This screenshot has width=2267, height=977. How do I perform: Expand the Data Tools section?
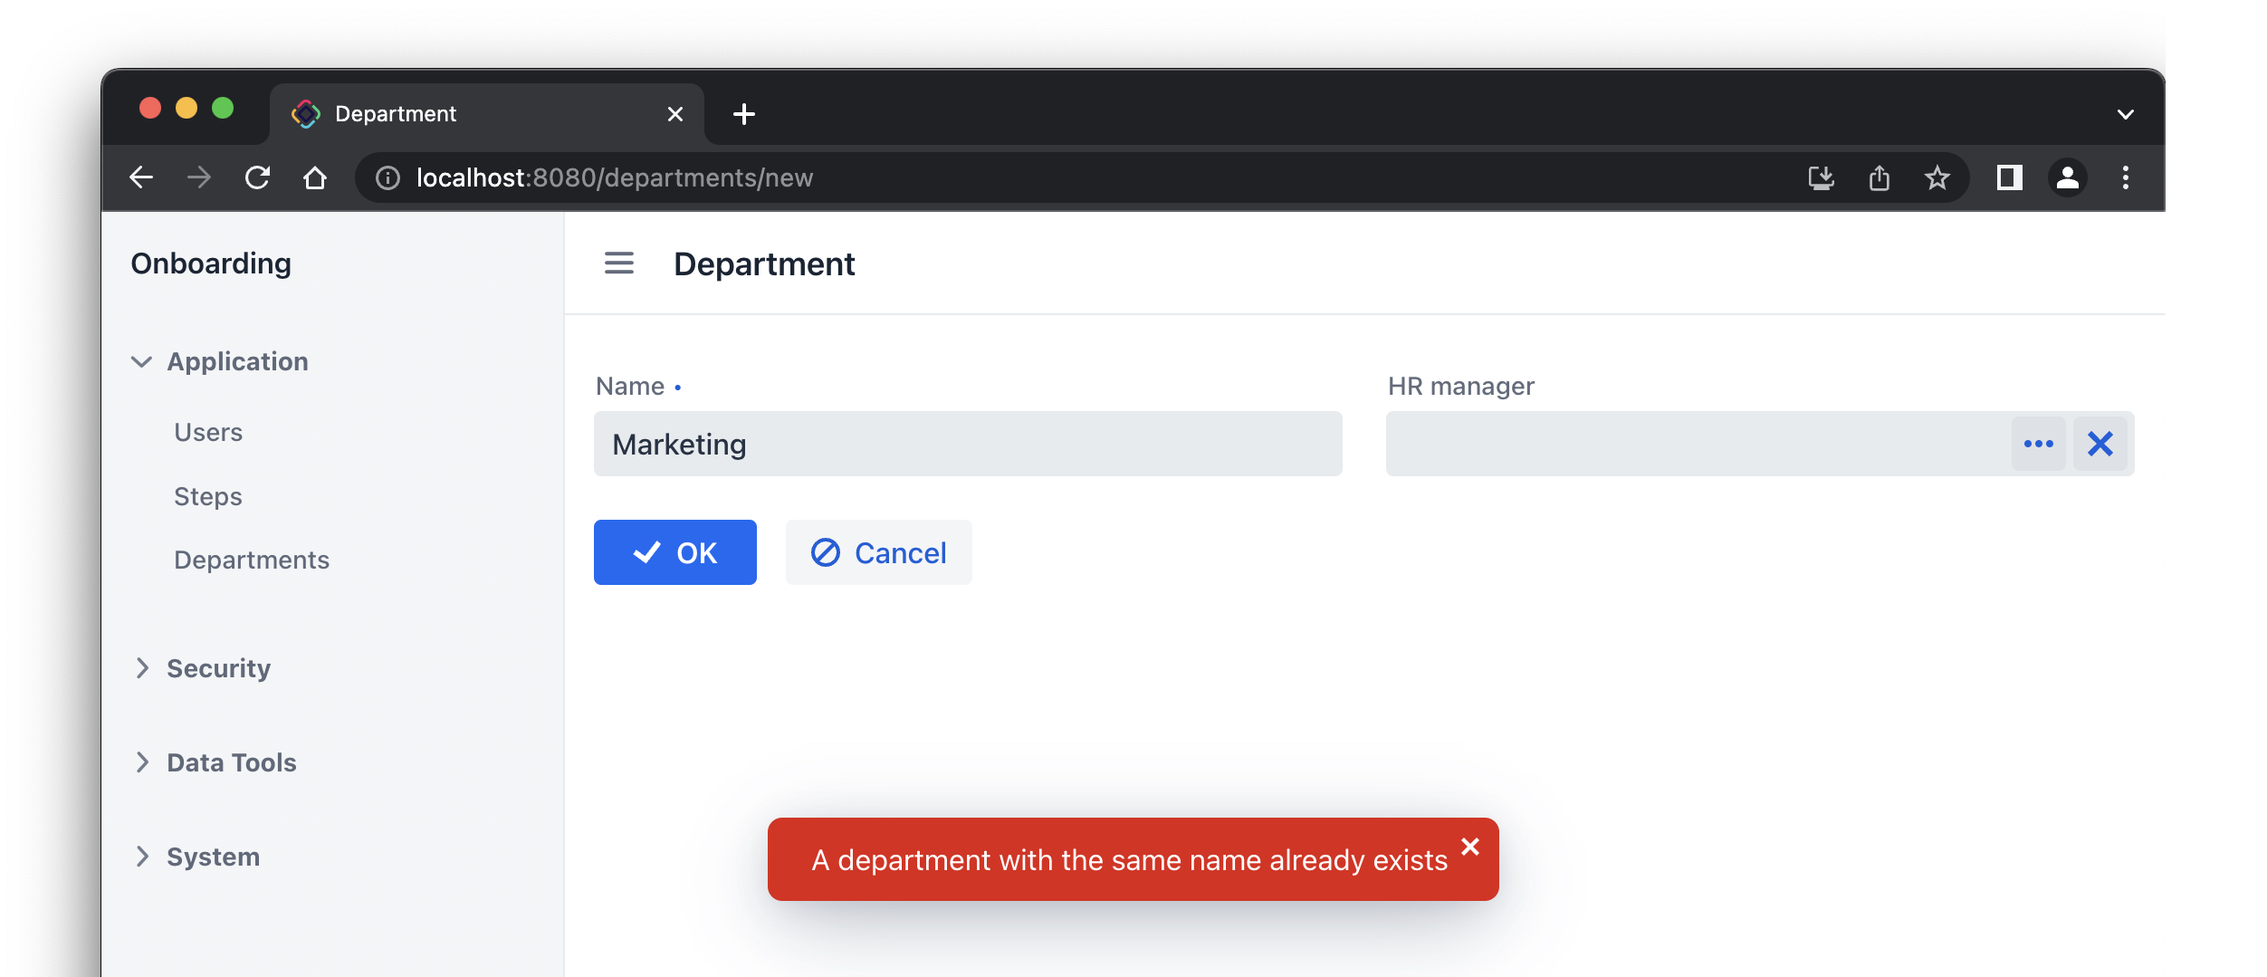pos(231,762)
